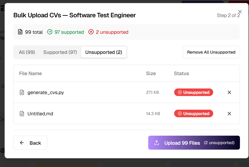Upload 99 Files with the purple button

pyautogui.click(x=194, y=143)
